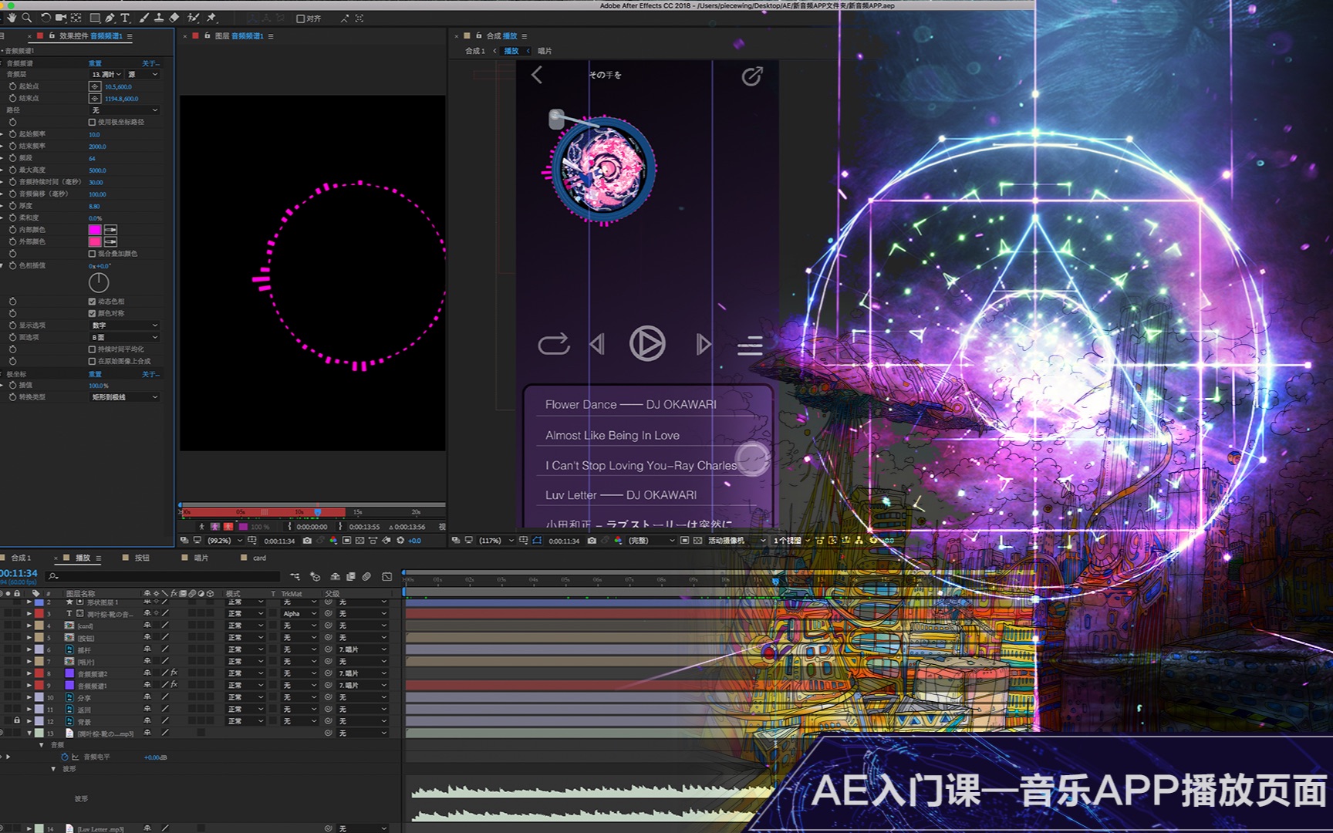Activate the Type tool
This screenshot has width=1333, height=833.
point(125,18)
